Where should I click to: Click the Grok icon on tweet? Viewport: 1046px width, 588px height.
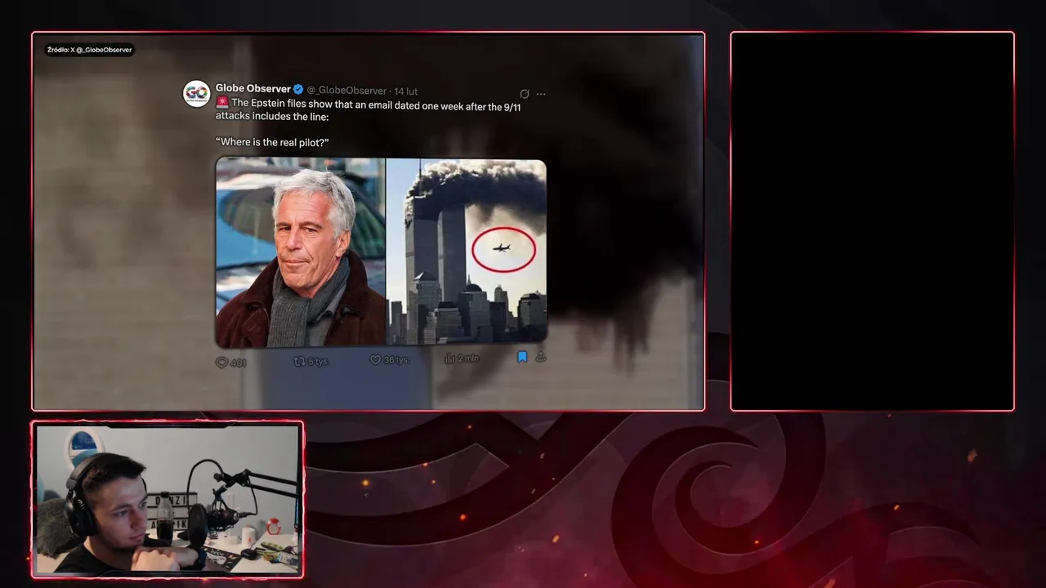525,94
